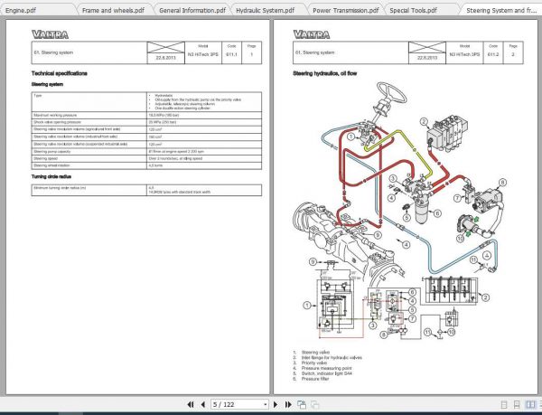Go to the next page

pos(276,404)
